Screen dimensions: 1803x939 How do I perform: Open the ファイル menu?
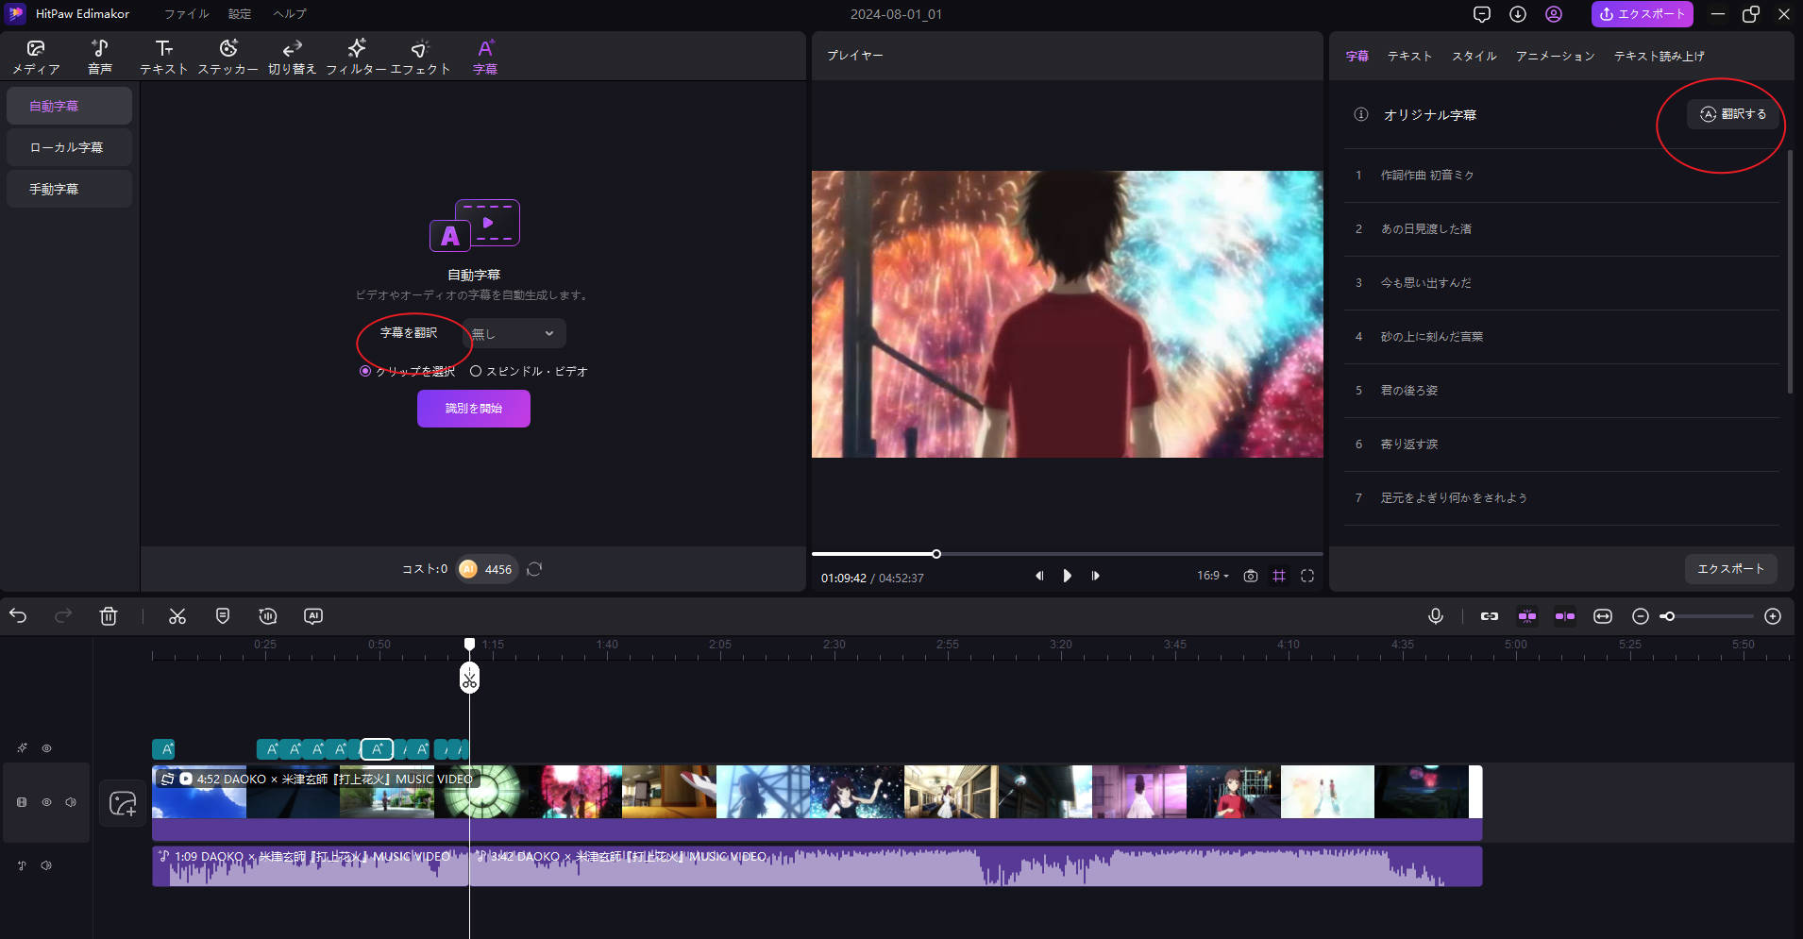click(186, 14)
